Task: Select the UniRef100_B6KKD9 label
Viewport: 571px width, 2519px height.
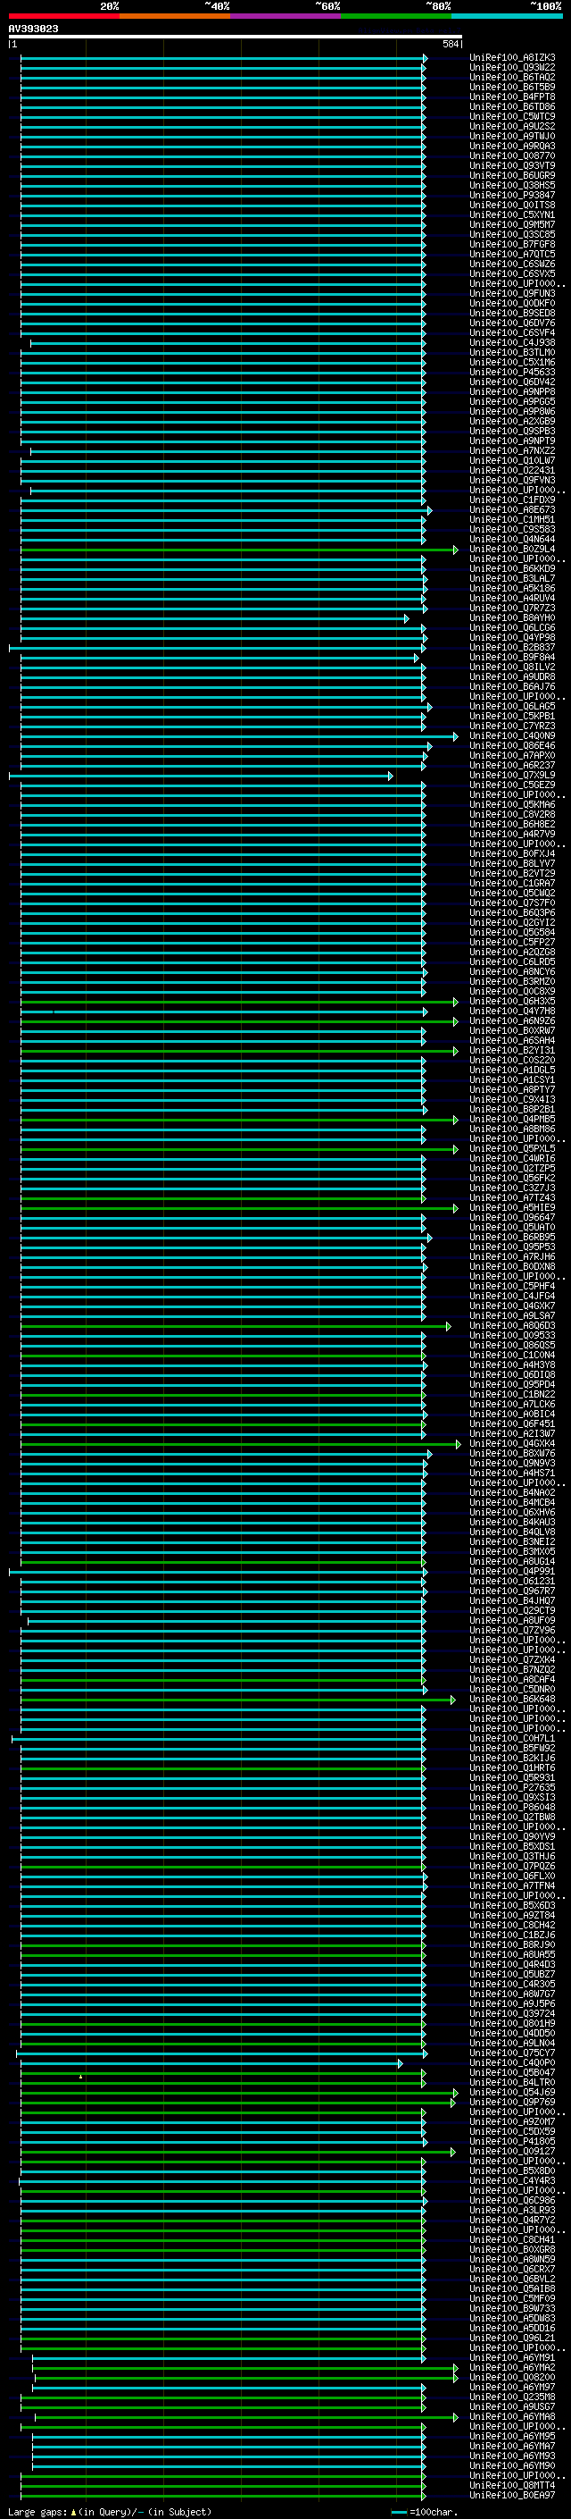Action: coord(512,568)
